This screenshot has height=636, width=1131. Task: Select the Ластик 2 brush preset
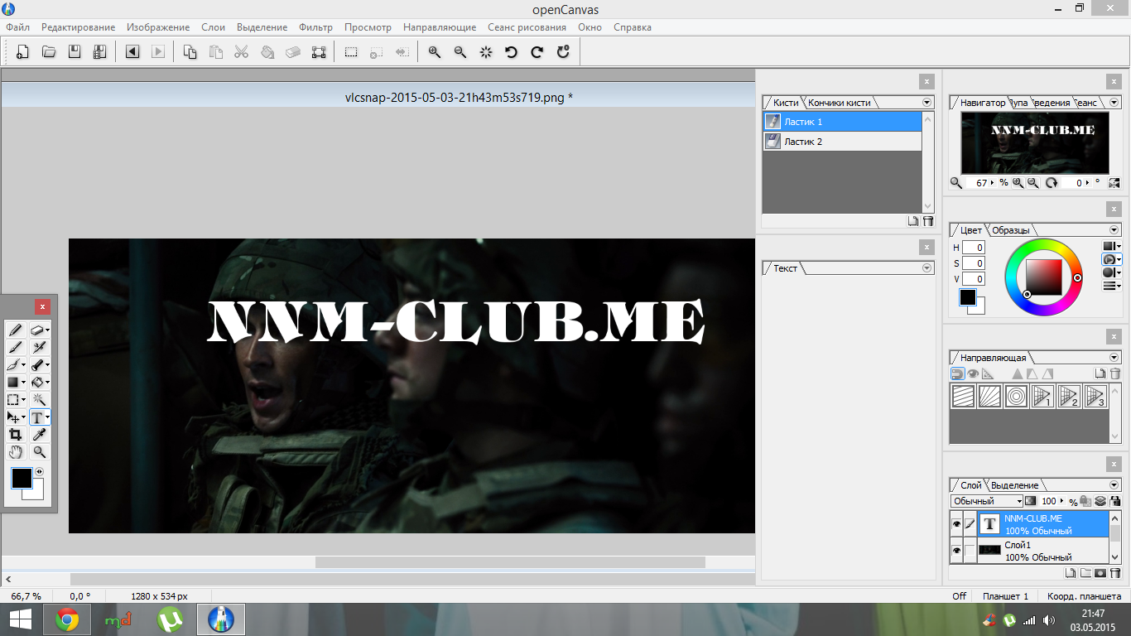click(842, 142)
